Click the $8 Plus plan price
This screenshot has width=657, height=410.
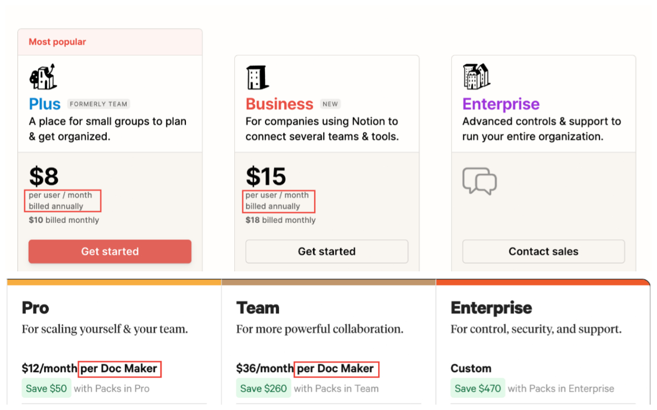tap(44, 176)
